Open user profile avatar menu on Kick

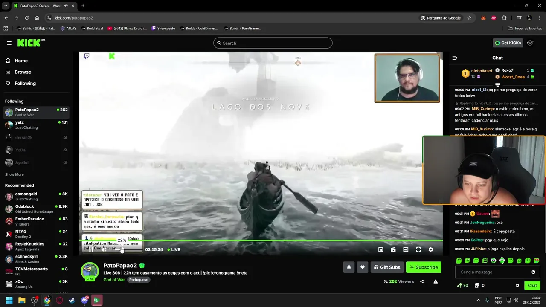pos(530,43)
